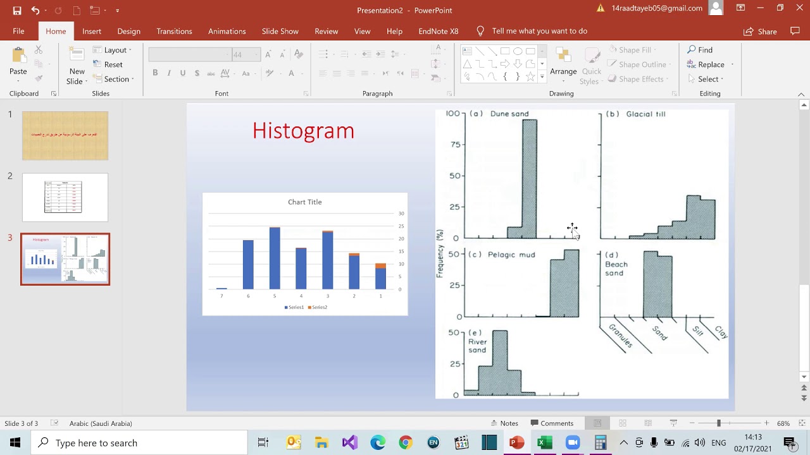810x455 pixels.
Task: Toggle text Shadow effect
Action: pos(197,73)
